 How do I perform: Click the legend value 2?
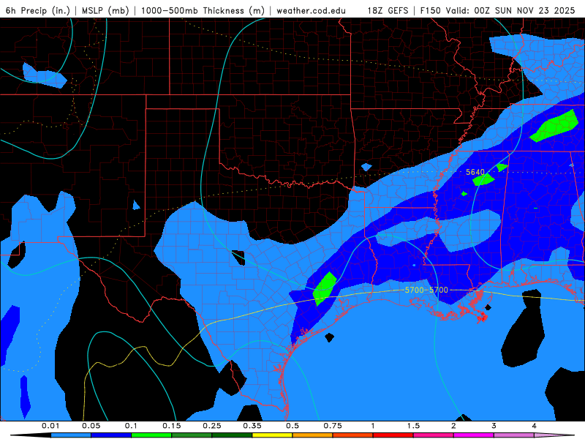tap(453, 426)
